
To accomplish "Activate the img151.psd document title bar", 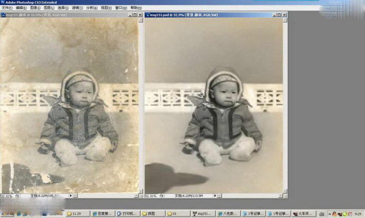I will pos(212,15).
